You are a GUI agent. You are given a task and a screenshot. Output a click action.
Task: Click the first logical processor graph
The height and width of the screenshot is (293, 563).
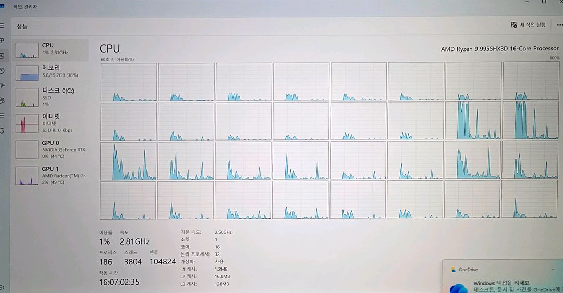pyautogui.click(x=128, y=82)
